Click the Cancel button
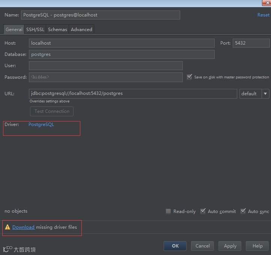This screenshot has height=255, width=271. (x=202, y=246)
